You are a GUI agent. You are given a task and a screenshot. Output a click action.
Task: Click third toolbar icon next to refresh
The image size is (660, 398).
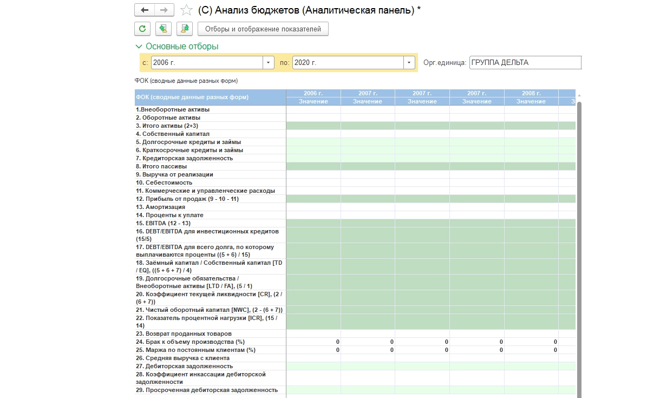[x=185, y=29]
